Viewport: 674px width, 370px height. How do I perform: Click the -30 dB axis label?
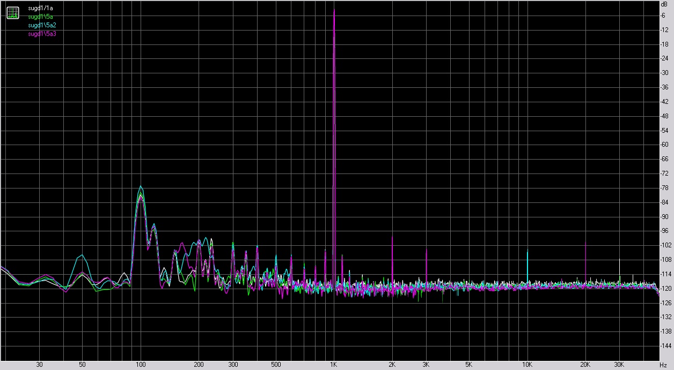pyautogui.click(x=665, y=73)
